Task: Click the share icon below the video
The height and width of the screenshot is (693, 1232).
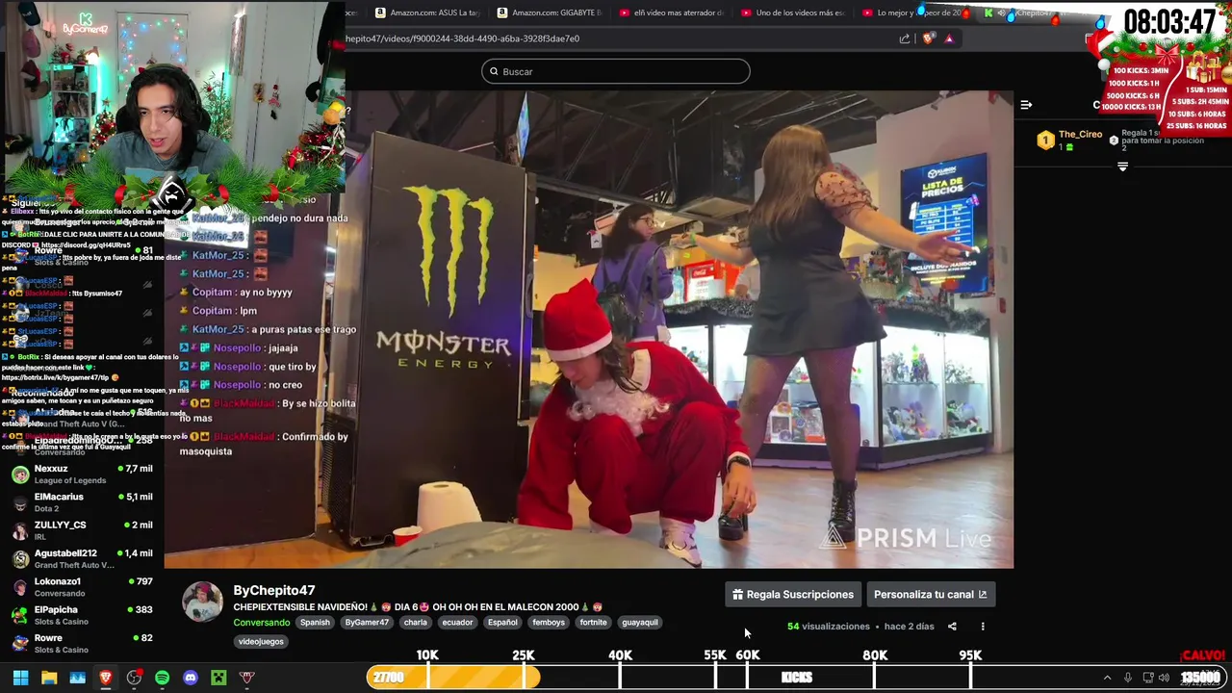Action: click(x=952, y=627)
